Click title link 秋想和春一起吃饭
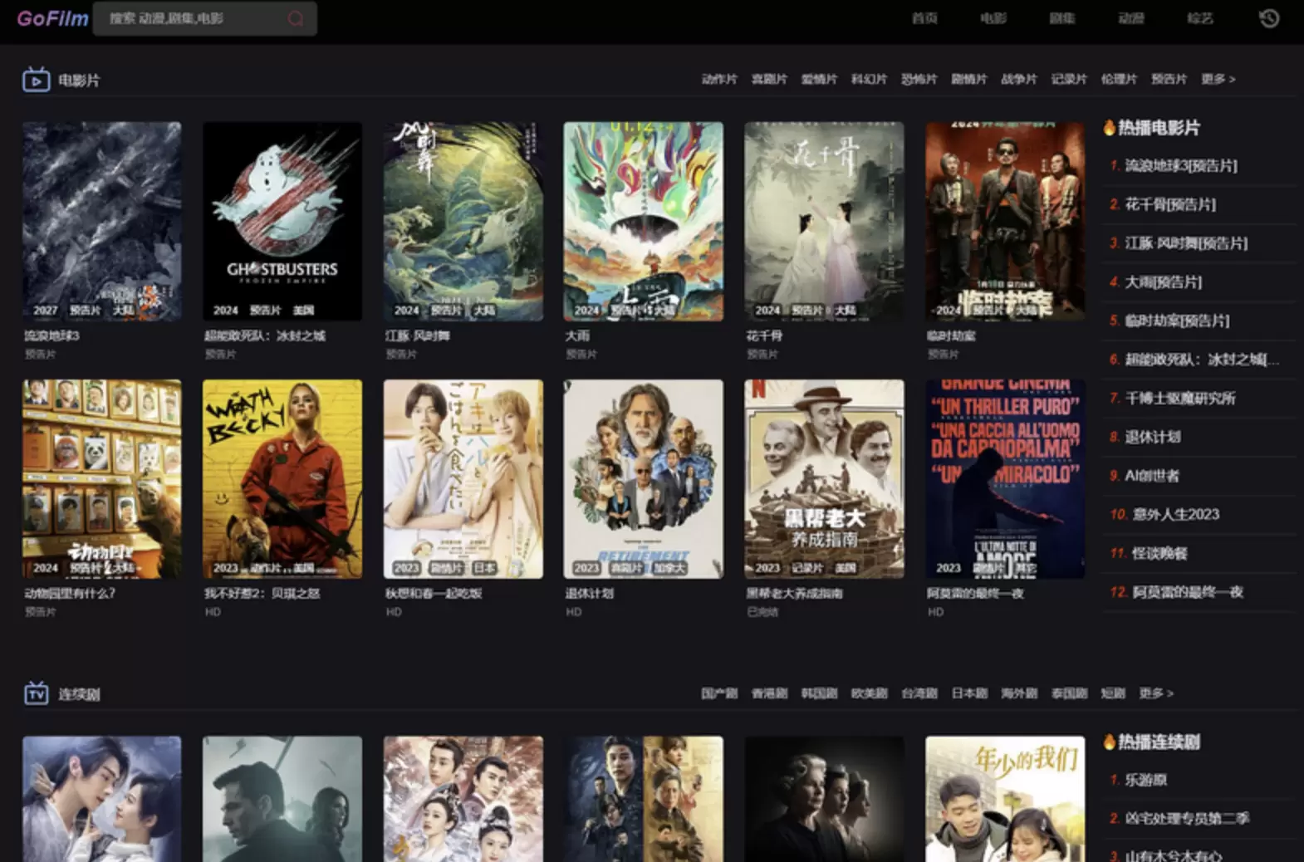This screenshot has height=862, width=1304. point(433,593)
